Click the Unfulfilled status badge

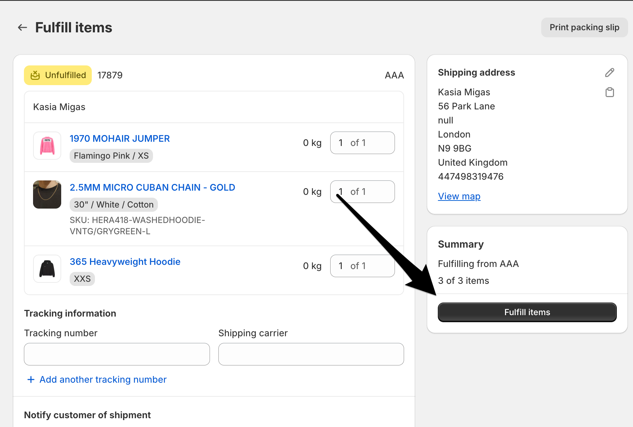pyautogui.click(x=58, y=75)
